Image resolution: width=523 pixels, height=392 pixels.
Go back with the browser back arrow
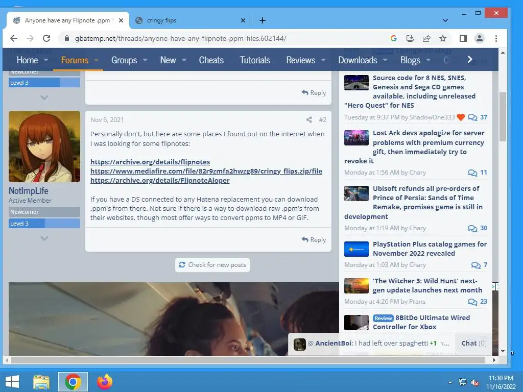[14, 38]
